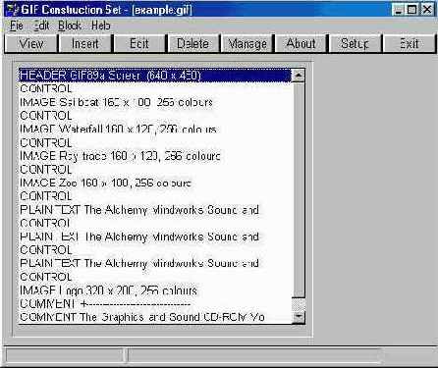The width and height of the screenshot is (438, 368).
Task: Select the COMMENT Graphics and Sound CD-ROM block
Action: (x=154, y=317)
